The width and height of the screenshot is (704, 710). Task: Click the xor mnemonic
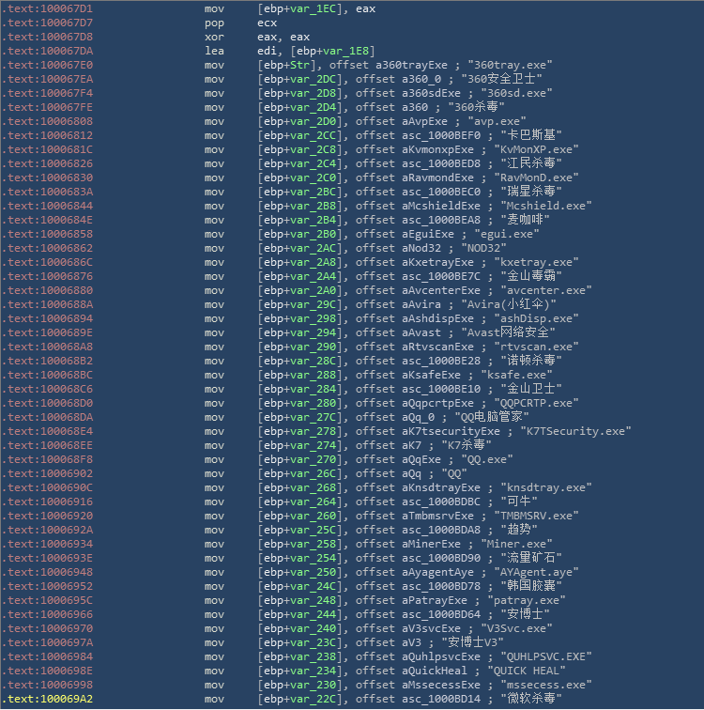coord(215,36)
